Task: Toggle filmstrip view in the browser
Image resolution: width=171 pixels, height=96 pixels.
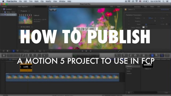Action: click(14, 51)
